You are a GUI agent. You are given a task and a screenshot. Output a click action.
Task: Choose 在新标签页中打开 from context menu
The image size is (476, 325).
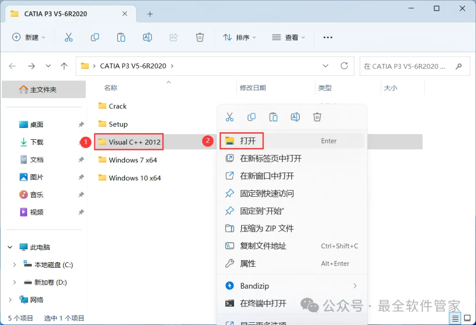click(x=291, y=158)
